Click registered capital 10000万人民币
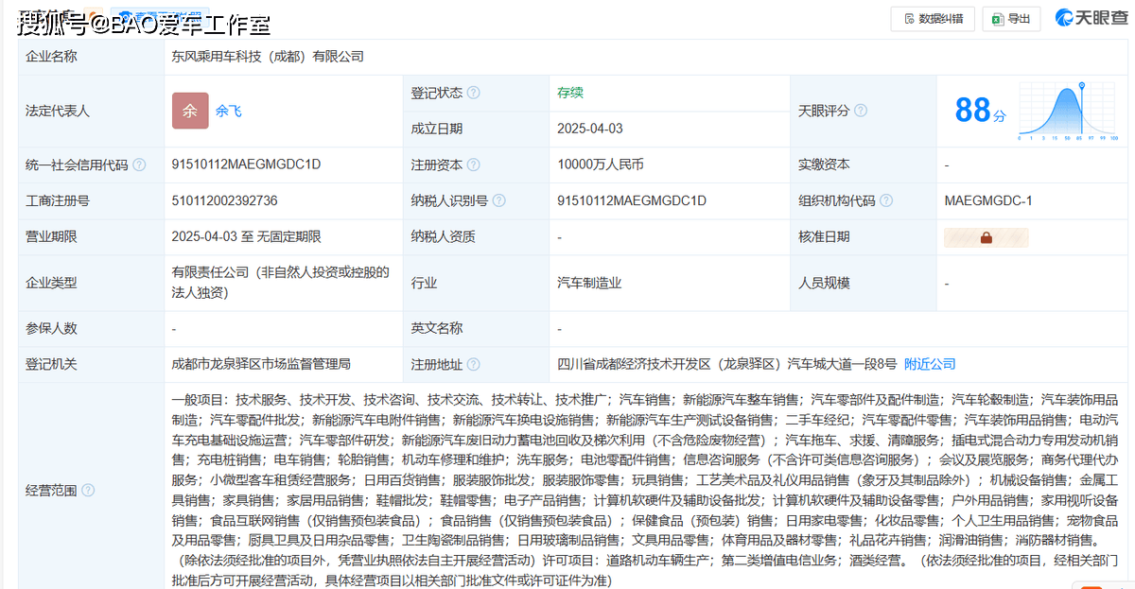This screenshot has height=589, width=1135. (601, 165)
